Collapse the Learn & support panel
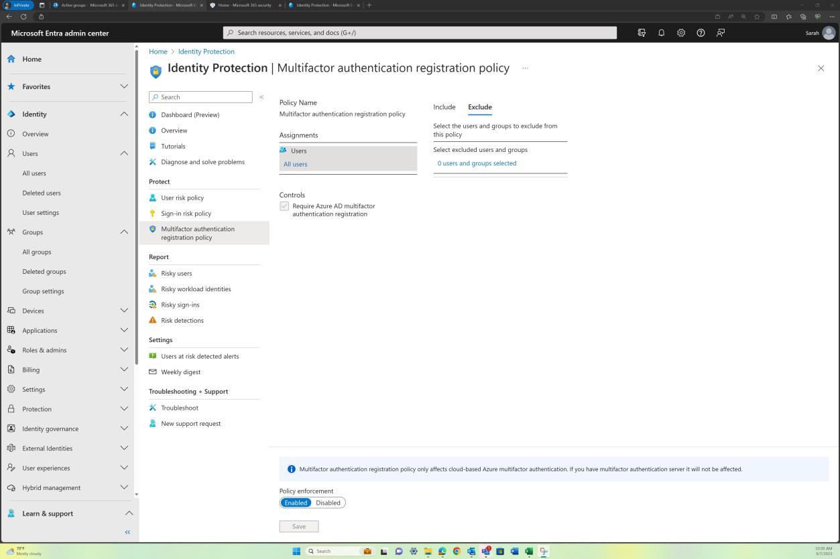Image resolution: width=840 pixels, height=559 pixels. point(129,513)
